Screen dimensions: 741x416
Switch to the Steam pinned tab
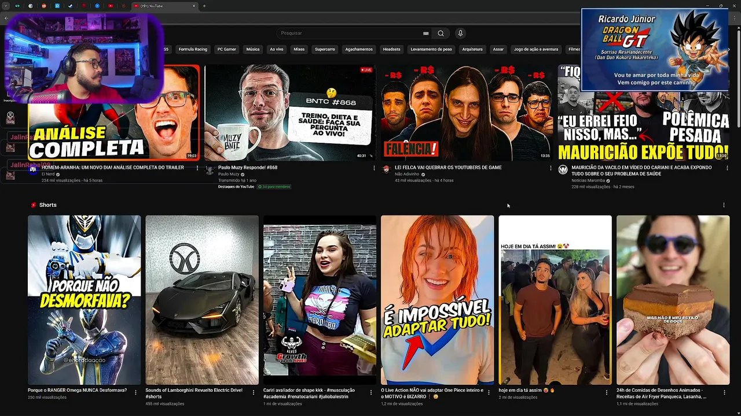71,6
